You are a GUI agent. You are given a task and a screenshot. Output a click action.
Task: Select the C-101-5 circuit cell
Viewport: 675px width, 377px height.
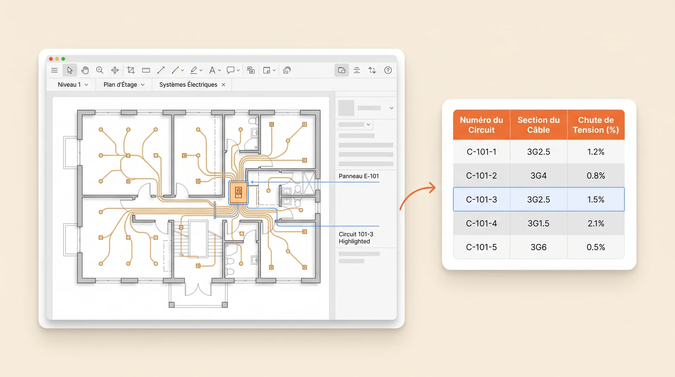tap(481, 248)
